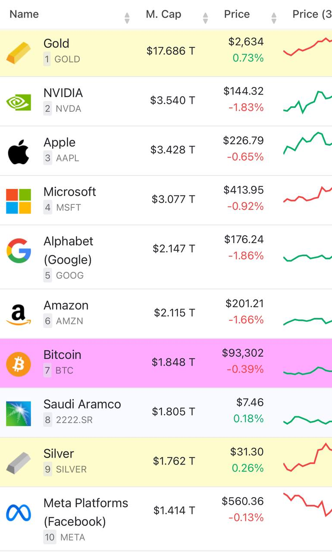Sort by M. Cap using sort arrows
Image resolution: width=332 pixels, height=552 pixels.
click(205, 18)
